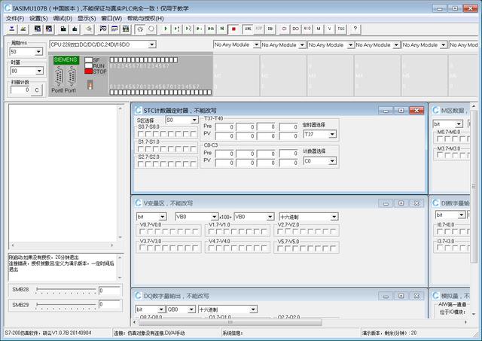Open the 调试(D) menu
The width and height of the screenshot is (482, 341).
63,18
